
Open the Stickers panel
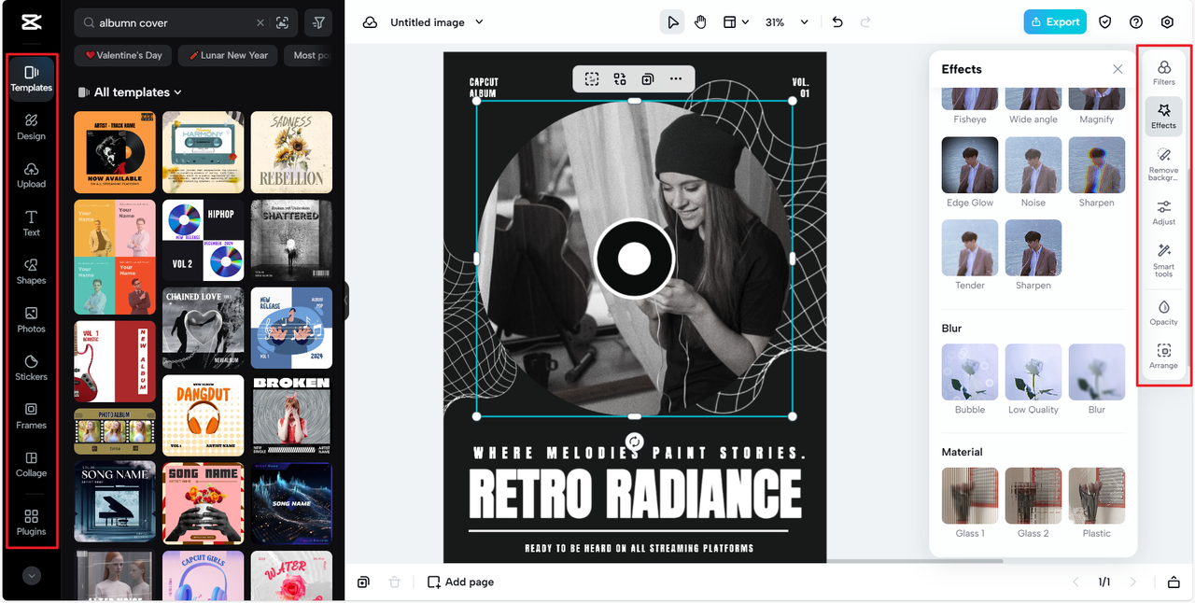click(31, 368)
